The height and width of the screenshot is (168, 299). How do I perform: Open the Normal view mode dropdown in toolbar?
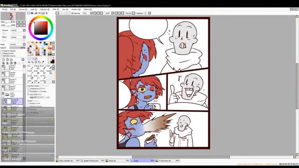pos(134,13)
